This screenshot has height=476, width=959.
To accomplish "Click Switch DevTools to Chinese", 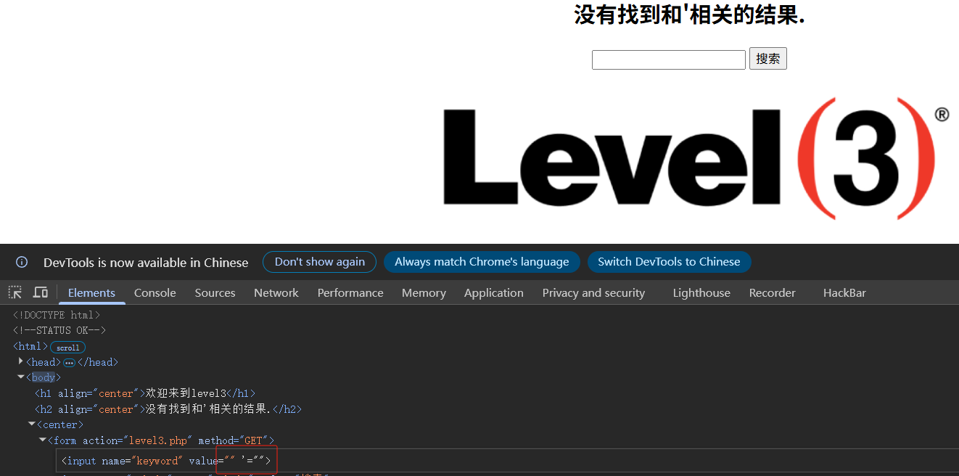I will pyautogui.click(x=669, y=262).
